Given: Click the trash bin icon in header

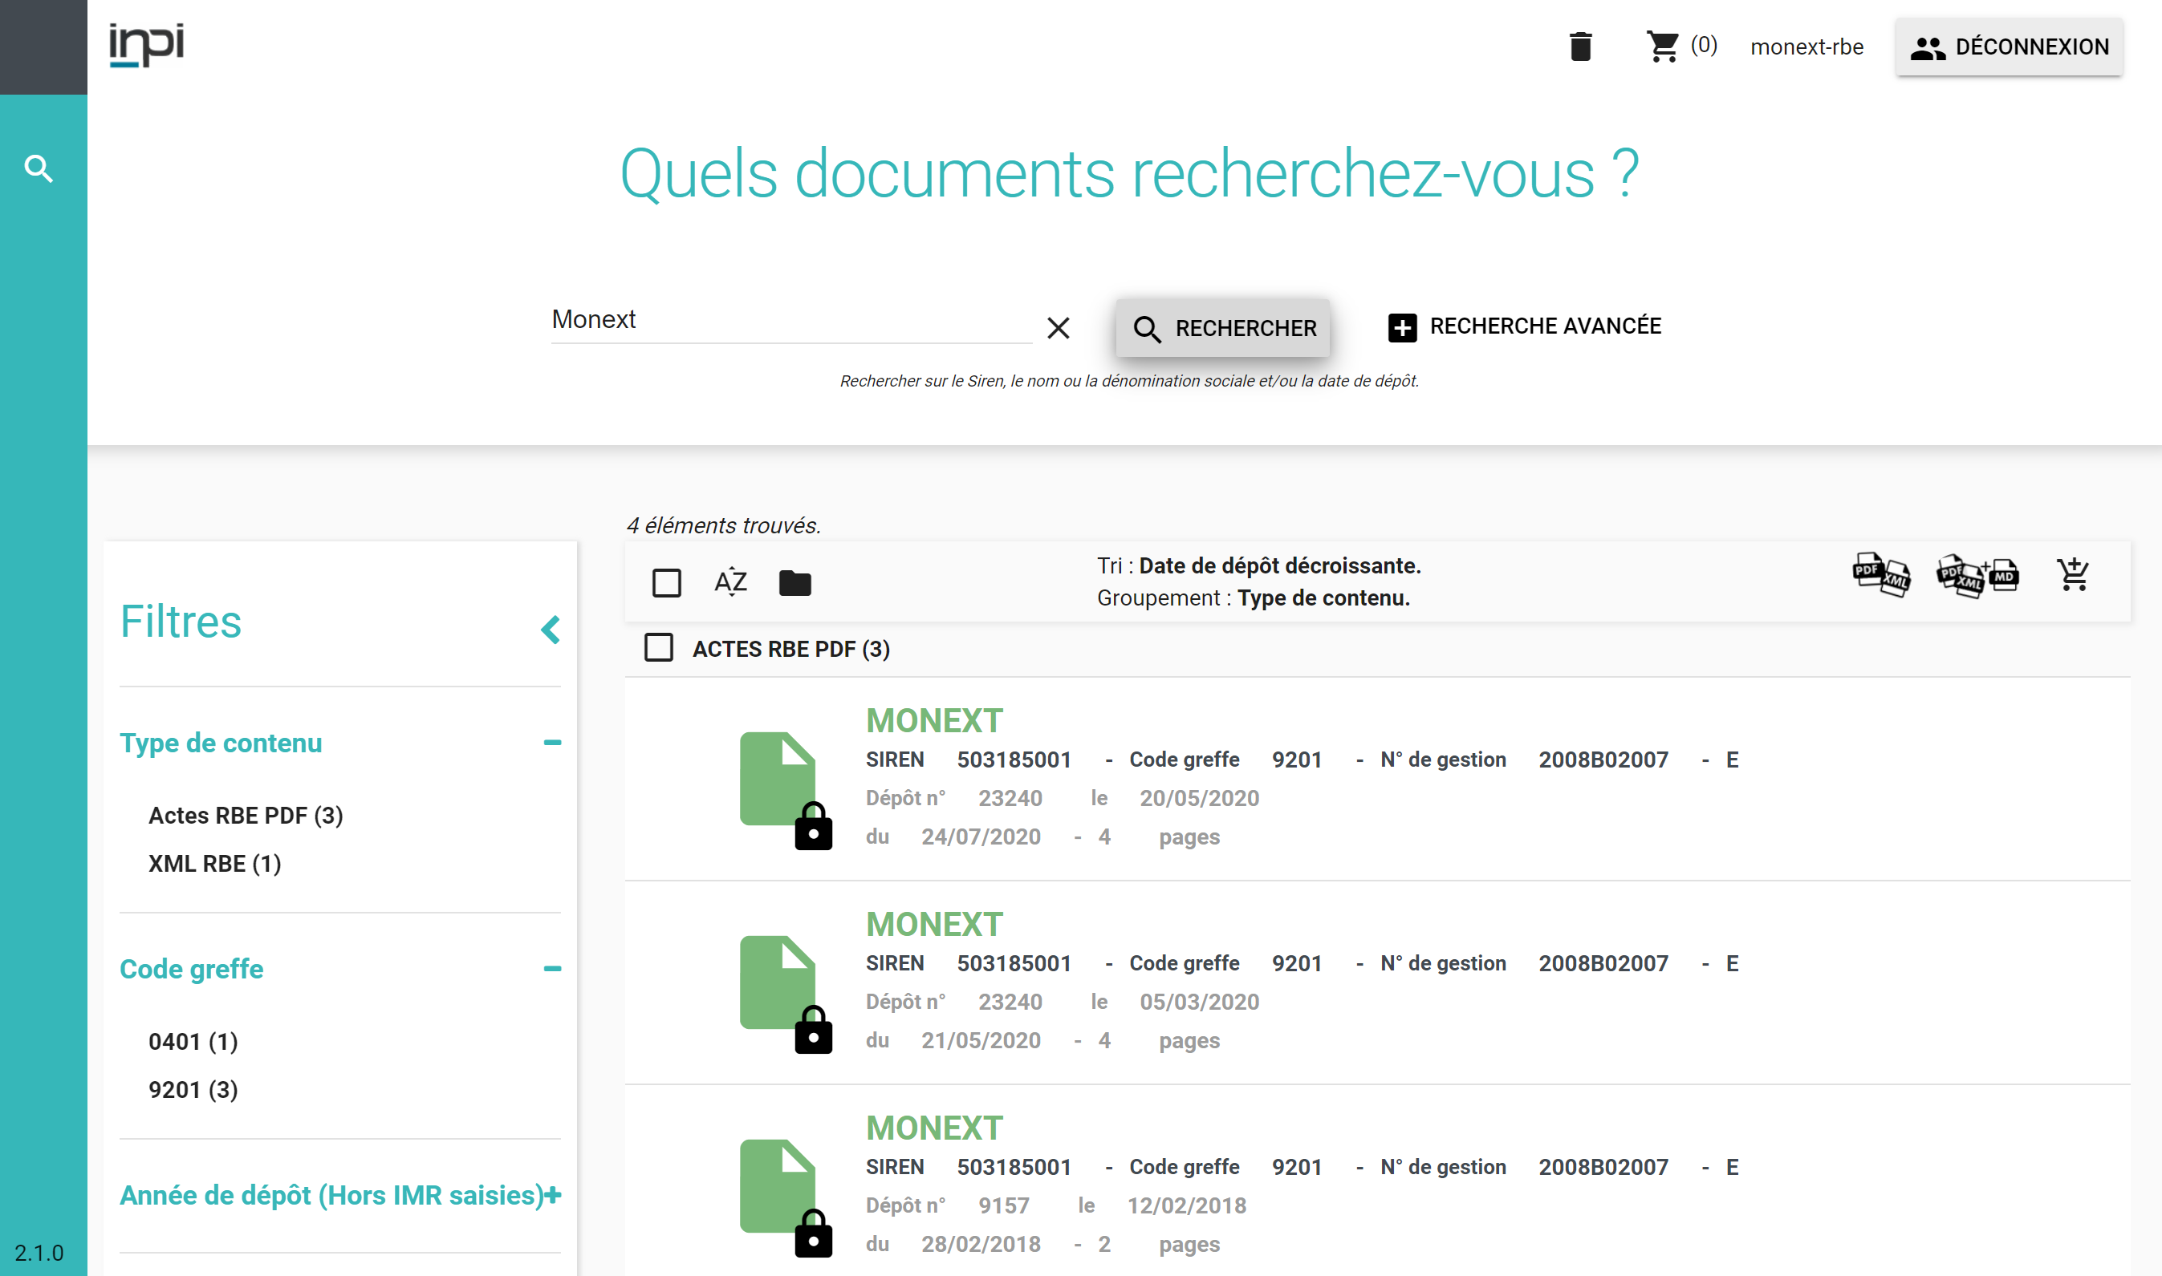Looking at the screenshot, I should (x=1579, y=47).
